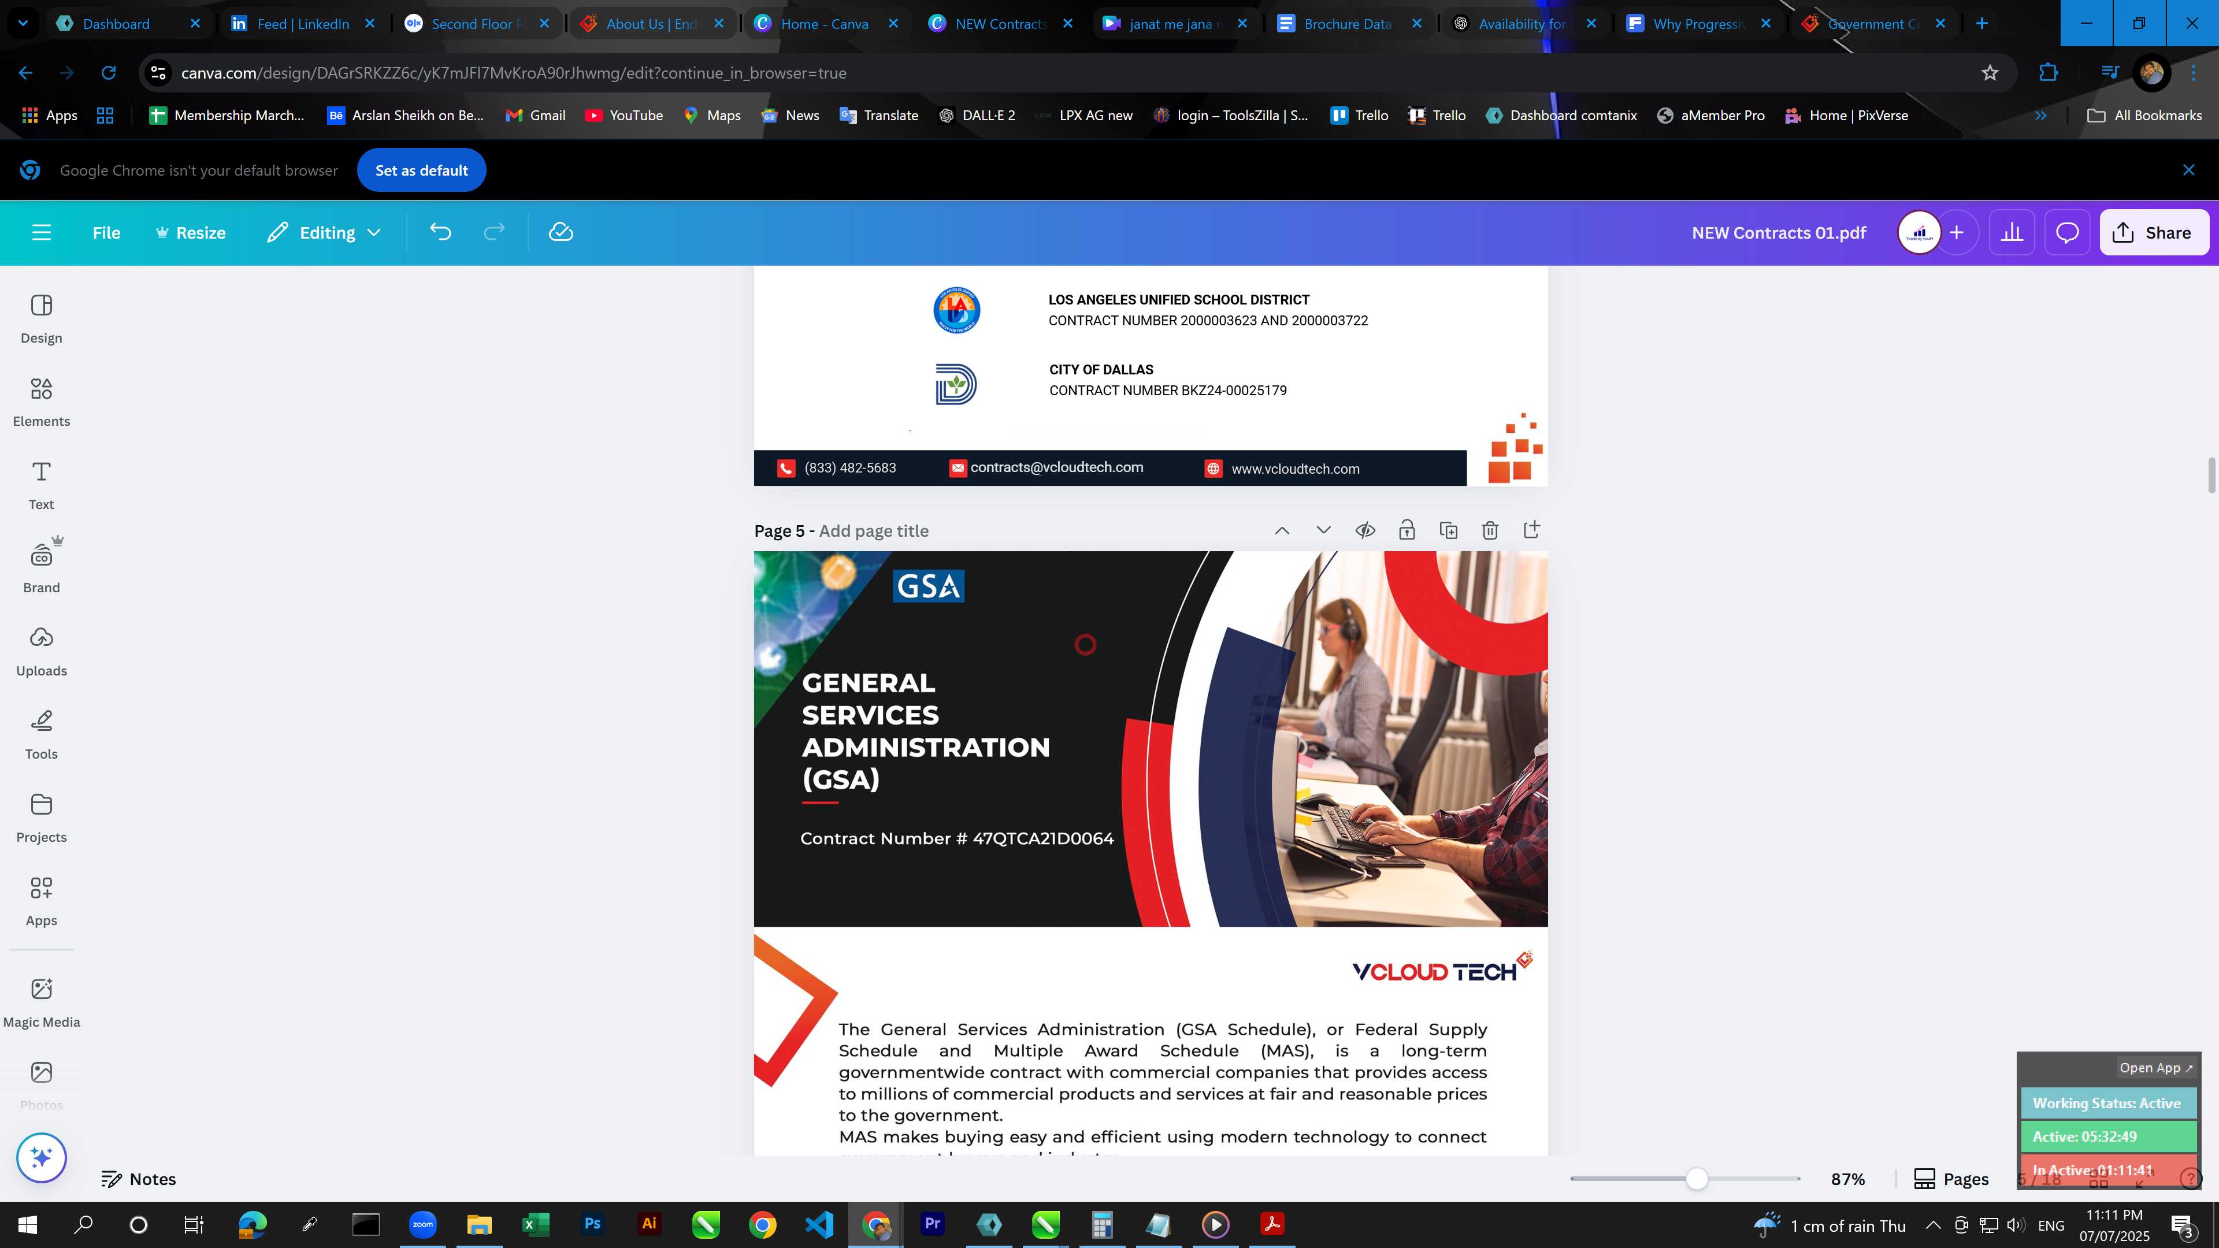Screen dimensions: 2219x1248
Task: Switch to the Dashboard tab
Action: (x=128, y=23)
